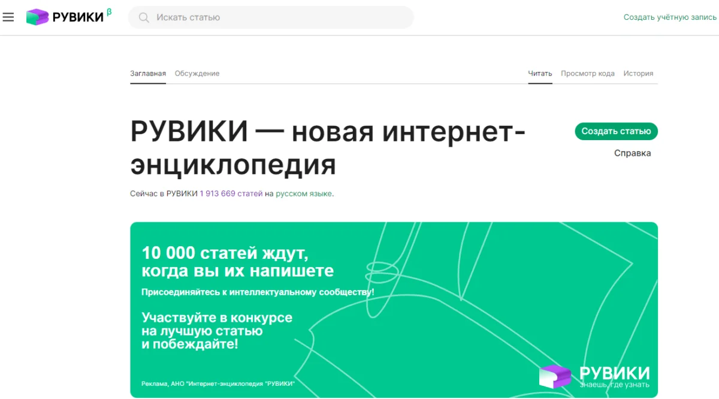
Task: Switch to the Обсуждение tab
Action: [x=197, y=72]
